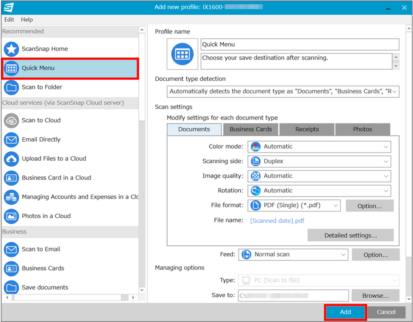Click profile list horizontal scroll-left arrow
Image resolution: width=413 pixels, height=322 pixels.
coord(7,298)
